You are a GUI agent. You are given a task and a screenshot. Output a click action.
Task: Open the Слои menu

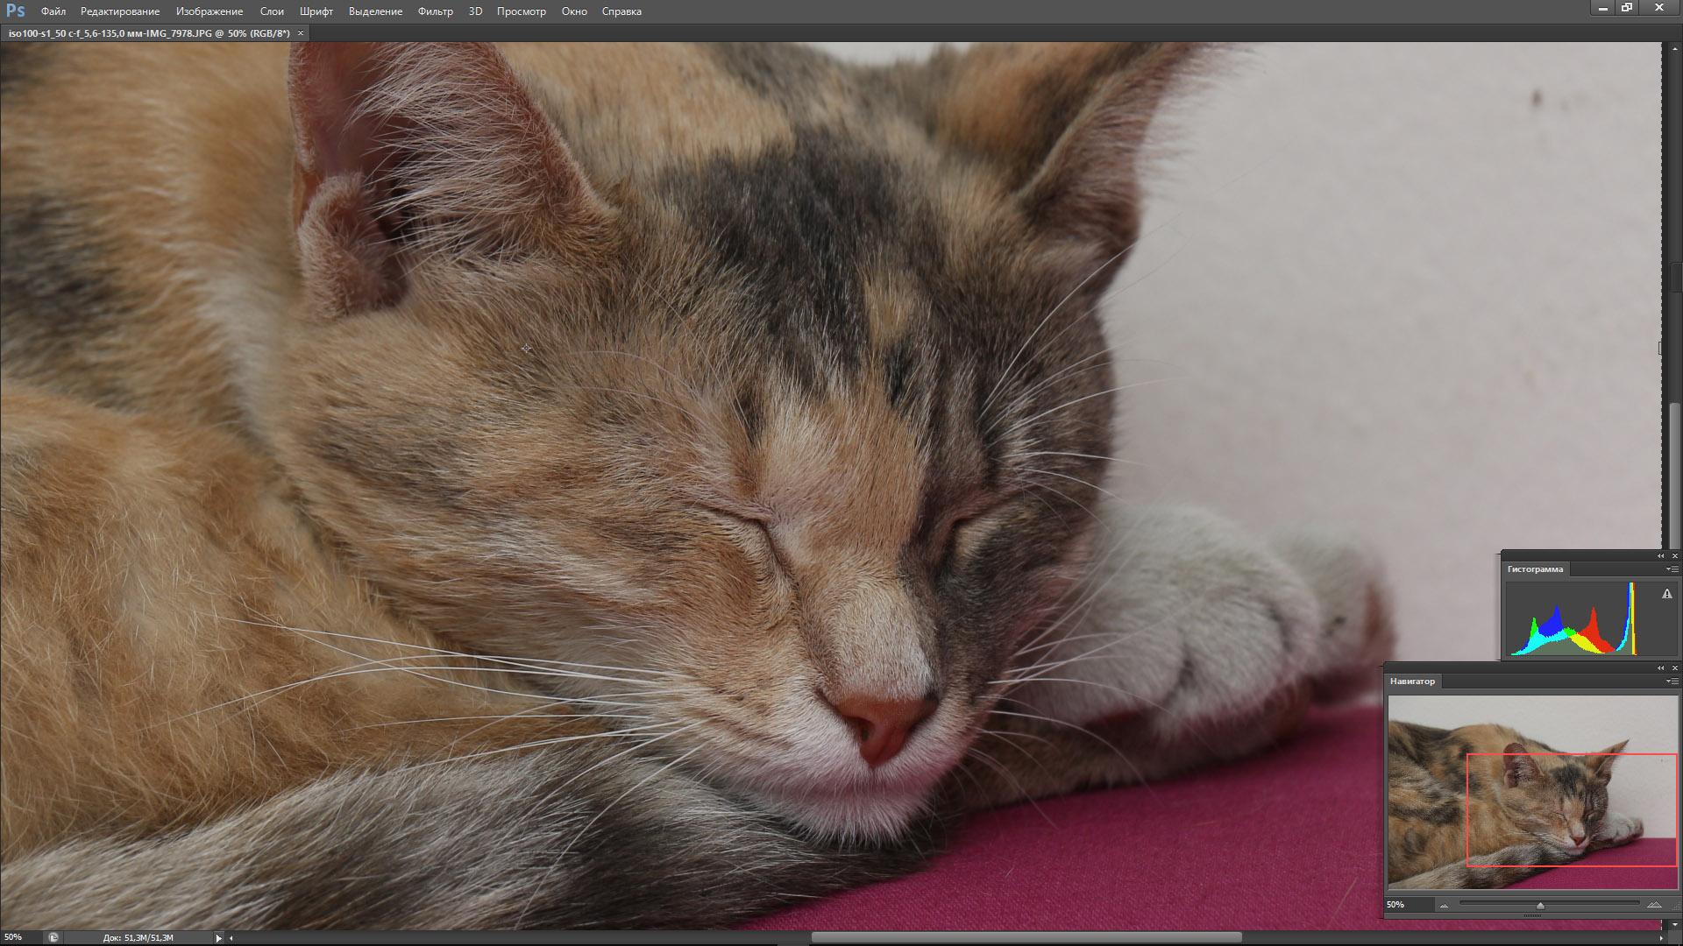coord(272,11)
